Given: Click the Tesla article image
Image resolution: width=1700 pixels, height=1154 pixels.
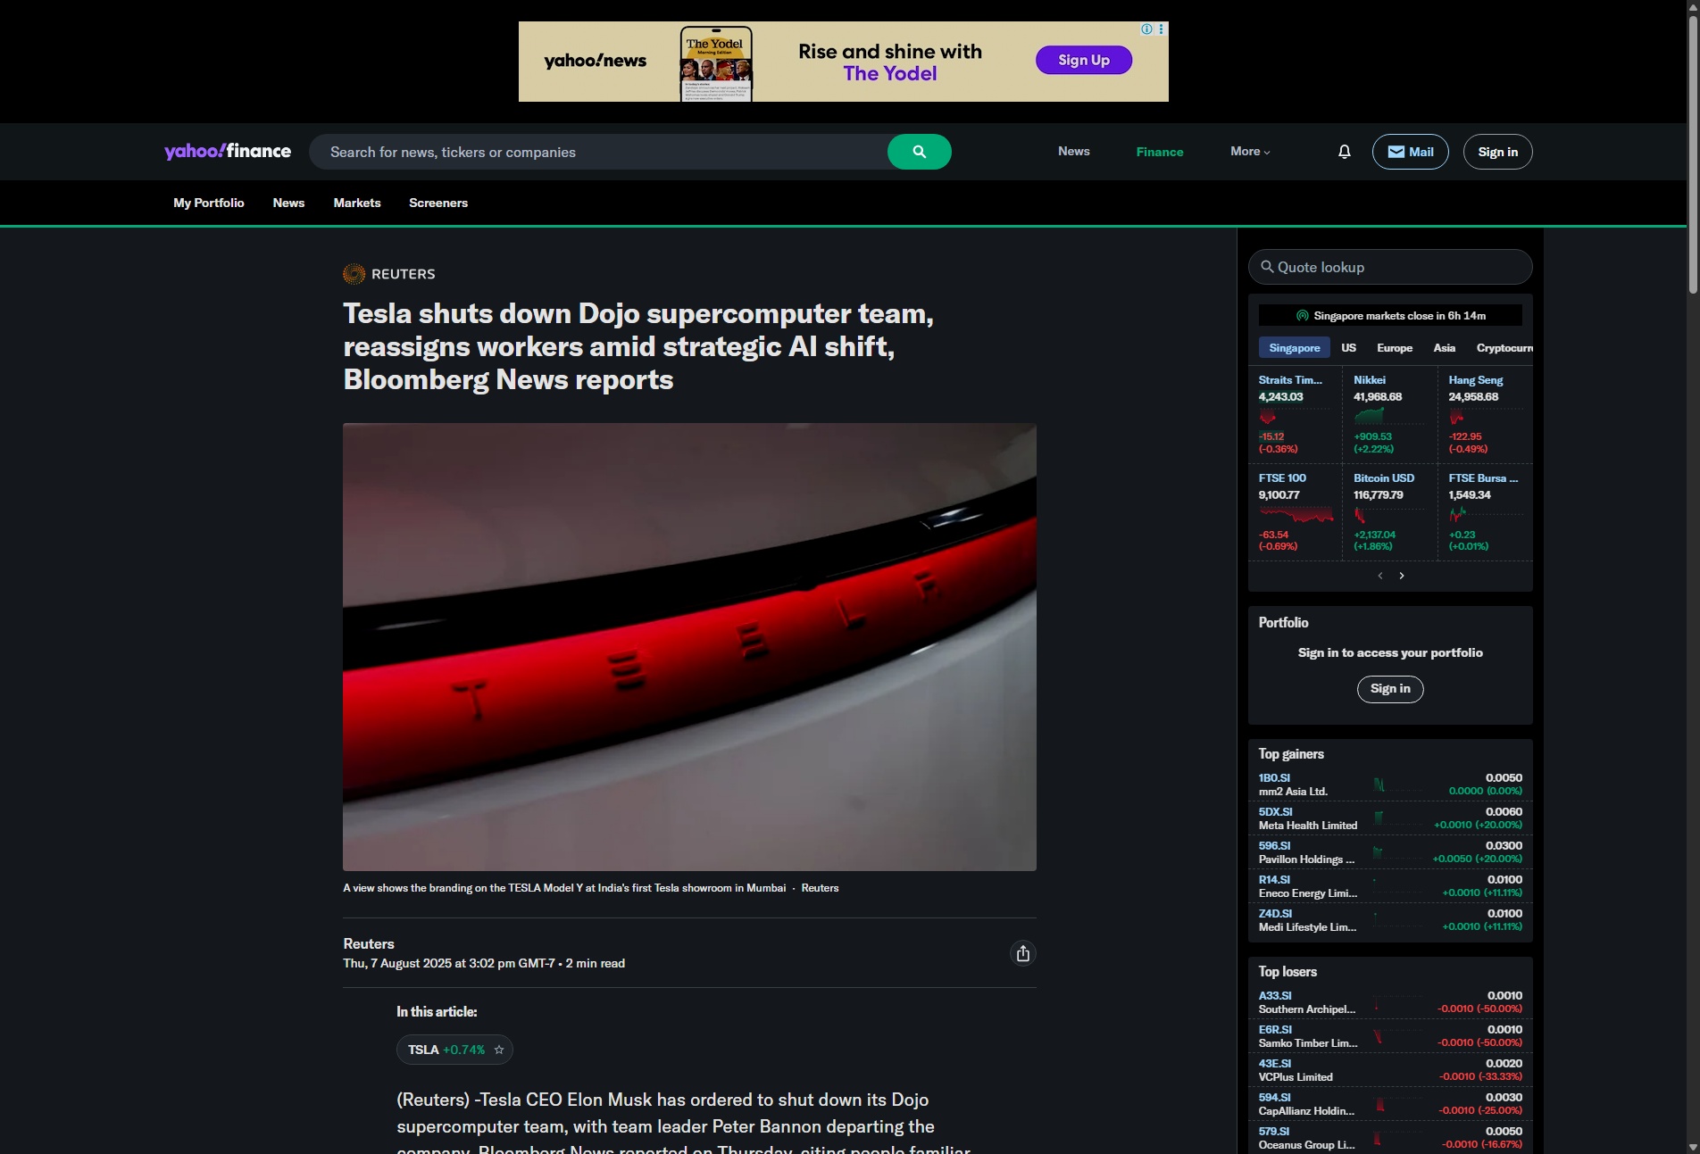Looking at the screenshot, I should [x=689, y=647].
